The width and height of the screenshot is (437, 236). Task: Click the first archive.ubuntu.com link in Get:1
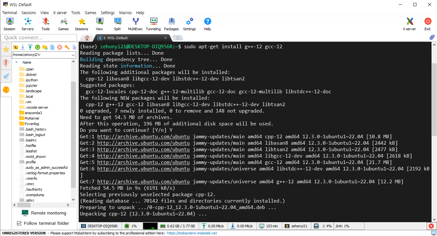click(x=144, y=137)
